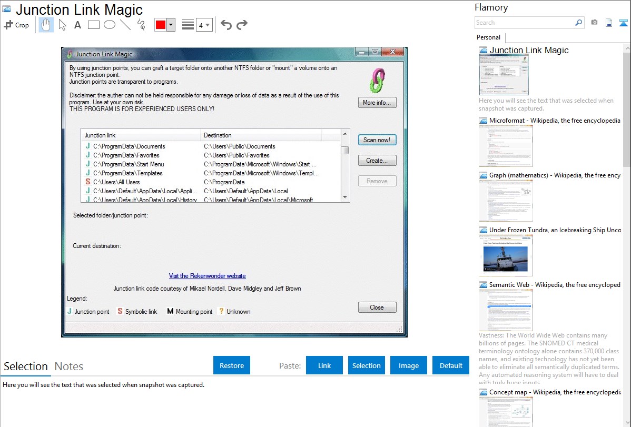Viewport: 631px width, 427px height.
Task: Open the line width dropdown showing 4
Action: tap(204, 25)
